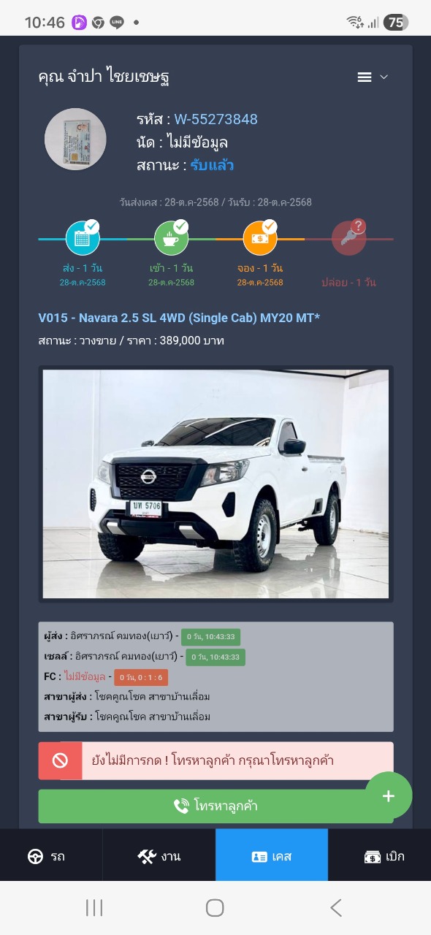The image size is (431, 935).
Task: Tap the Android home navigation button
Action: click(215, 908)
